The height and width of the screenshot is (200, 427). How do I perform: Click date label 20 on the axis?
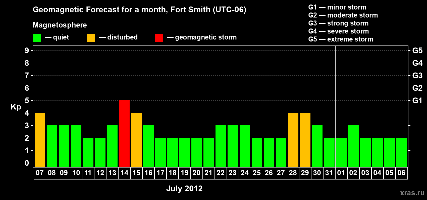coord(196,173)
